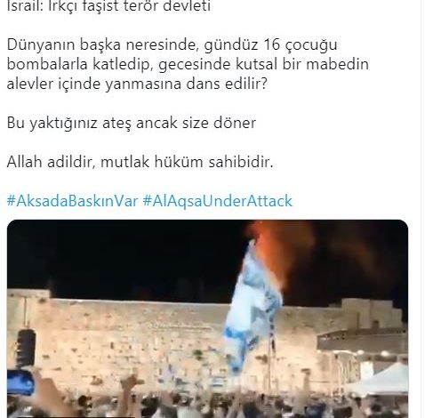Play the embedded video of the wall

tap(207, 318)
